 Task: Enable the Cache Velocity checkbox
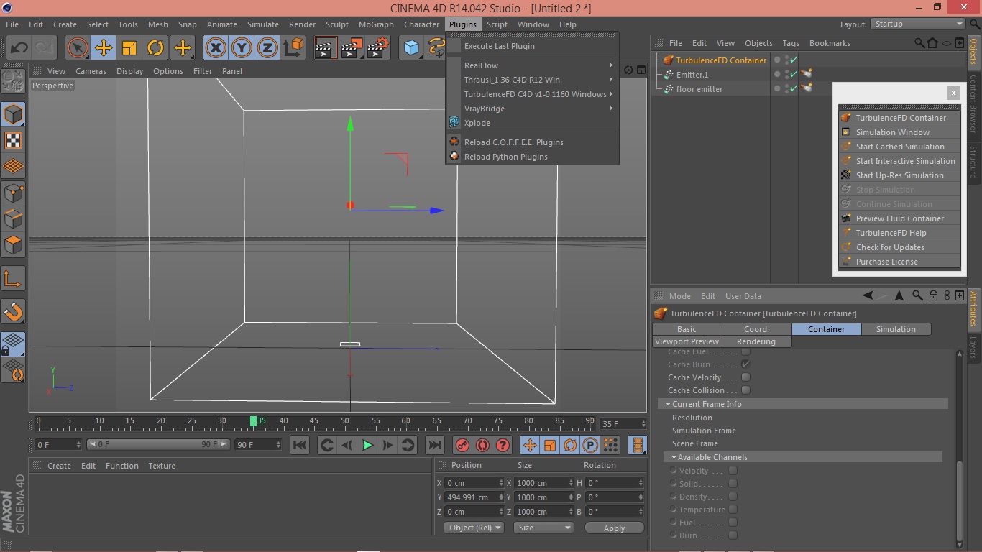coord(745,377)
